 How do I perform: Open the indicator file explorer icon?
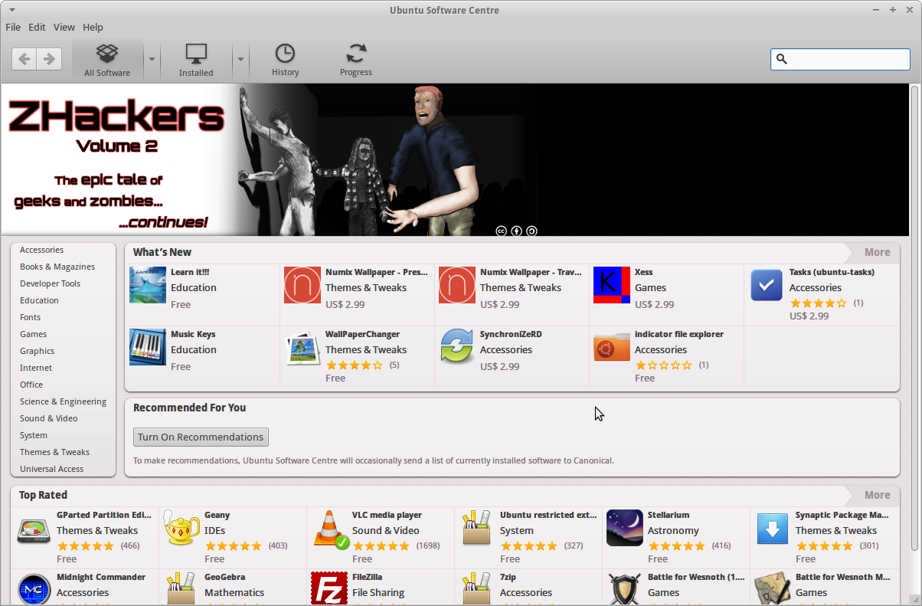(x=612, y=347)
